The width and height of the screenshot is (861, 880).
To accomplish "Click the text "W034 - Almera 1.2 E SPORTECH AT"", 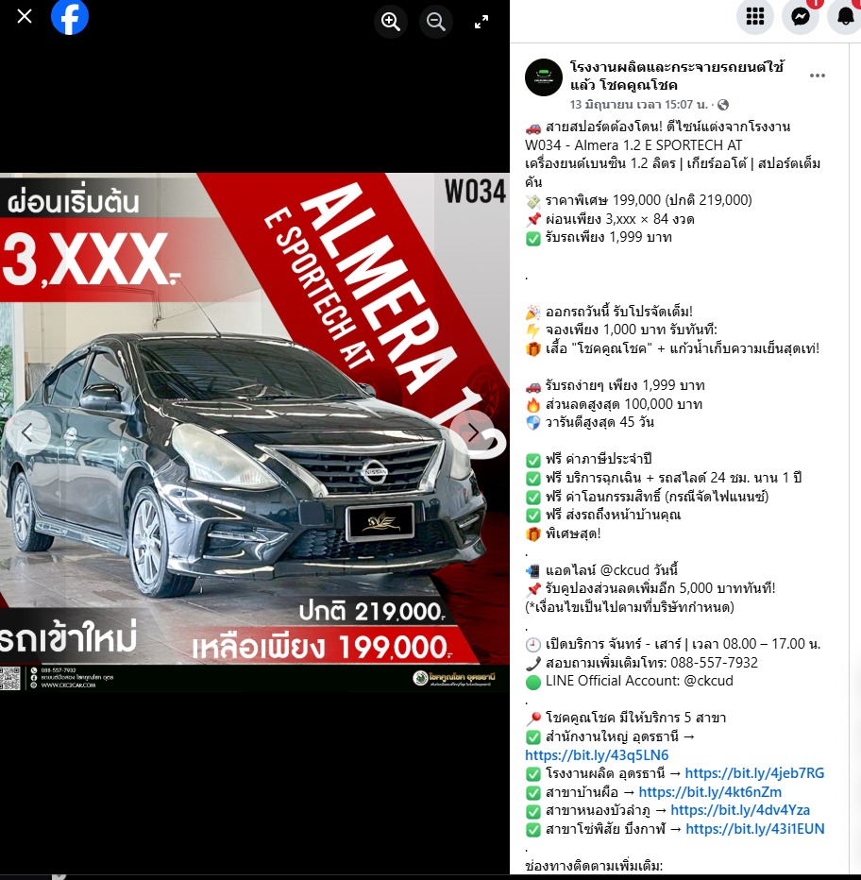I will (x=633, y=145).
